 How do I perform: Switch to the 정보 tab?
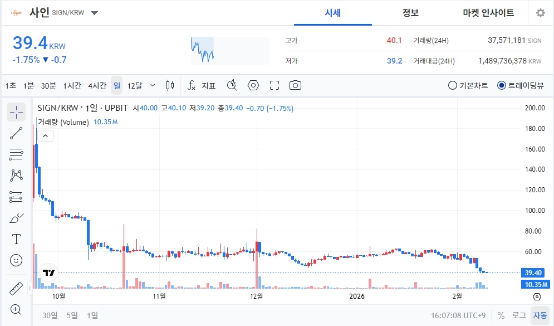[410, 12]
